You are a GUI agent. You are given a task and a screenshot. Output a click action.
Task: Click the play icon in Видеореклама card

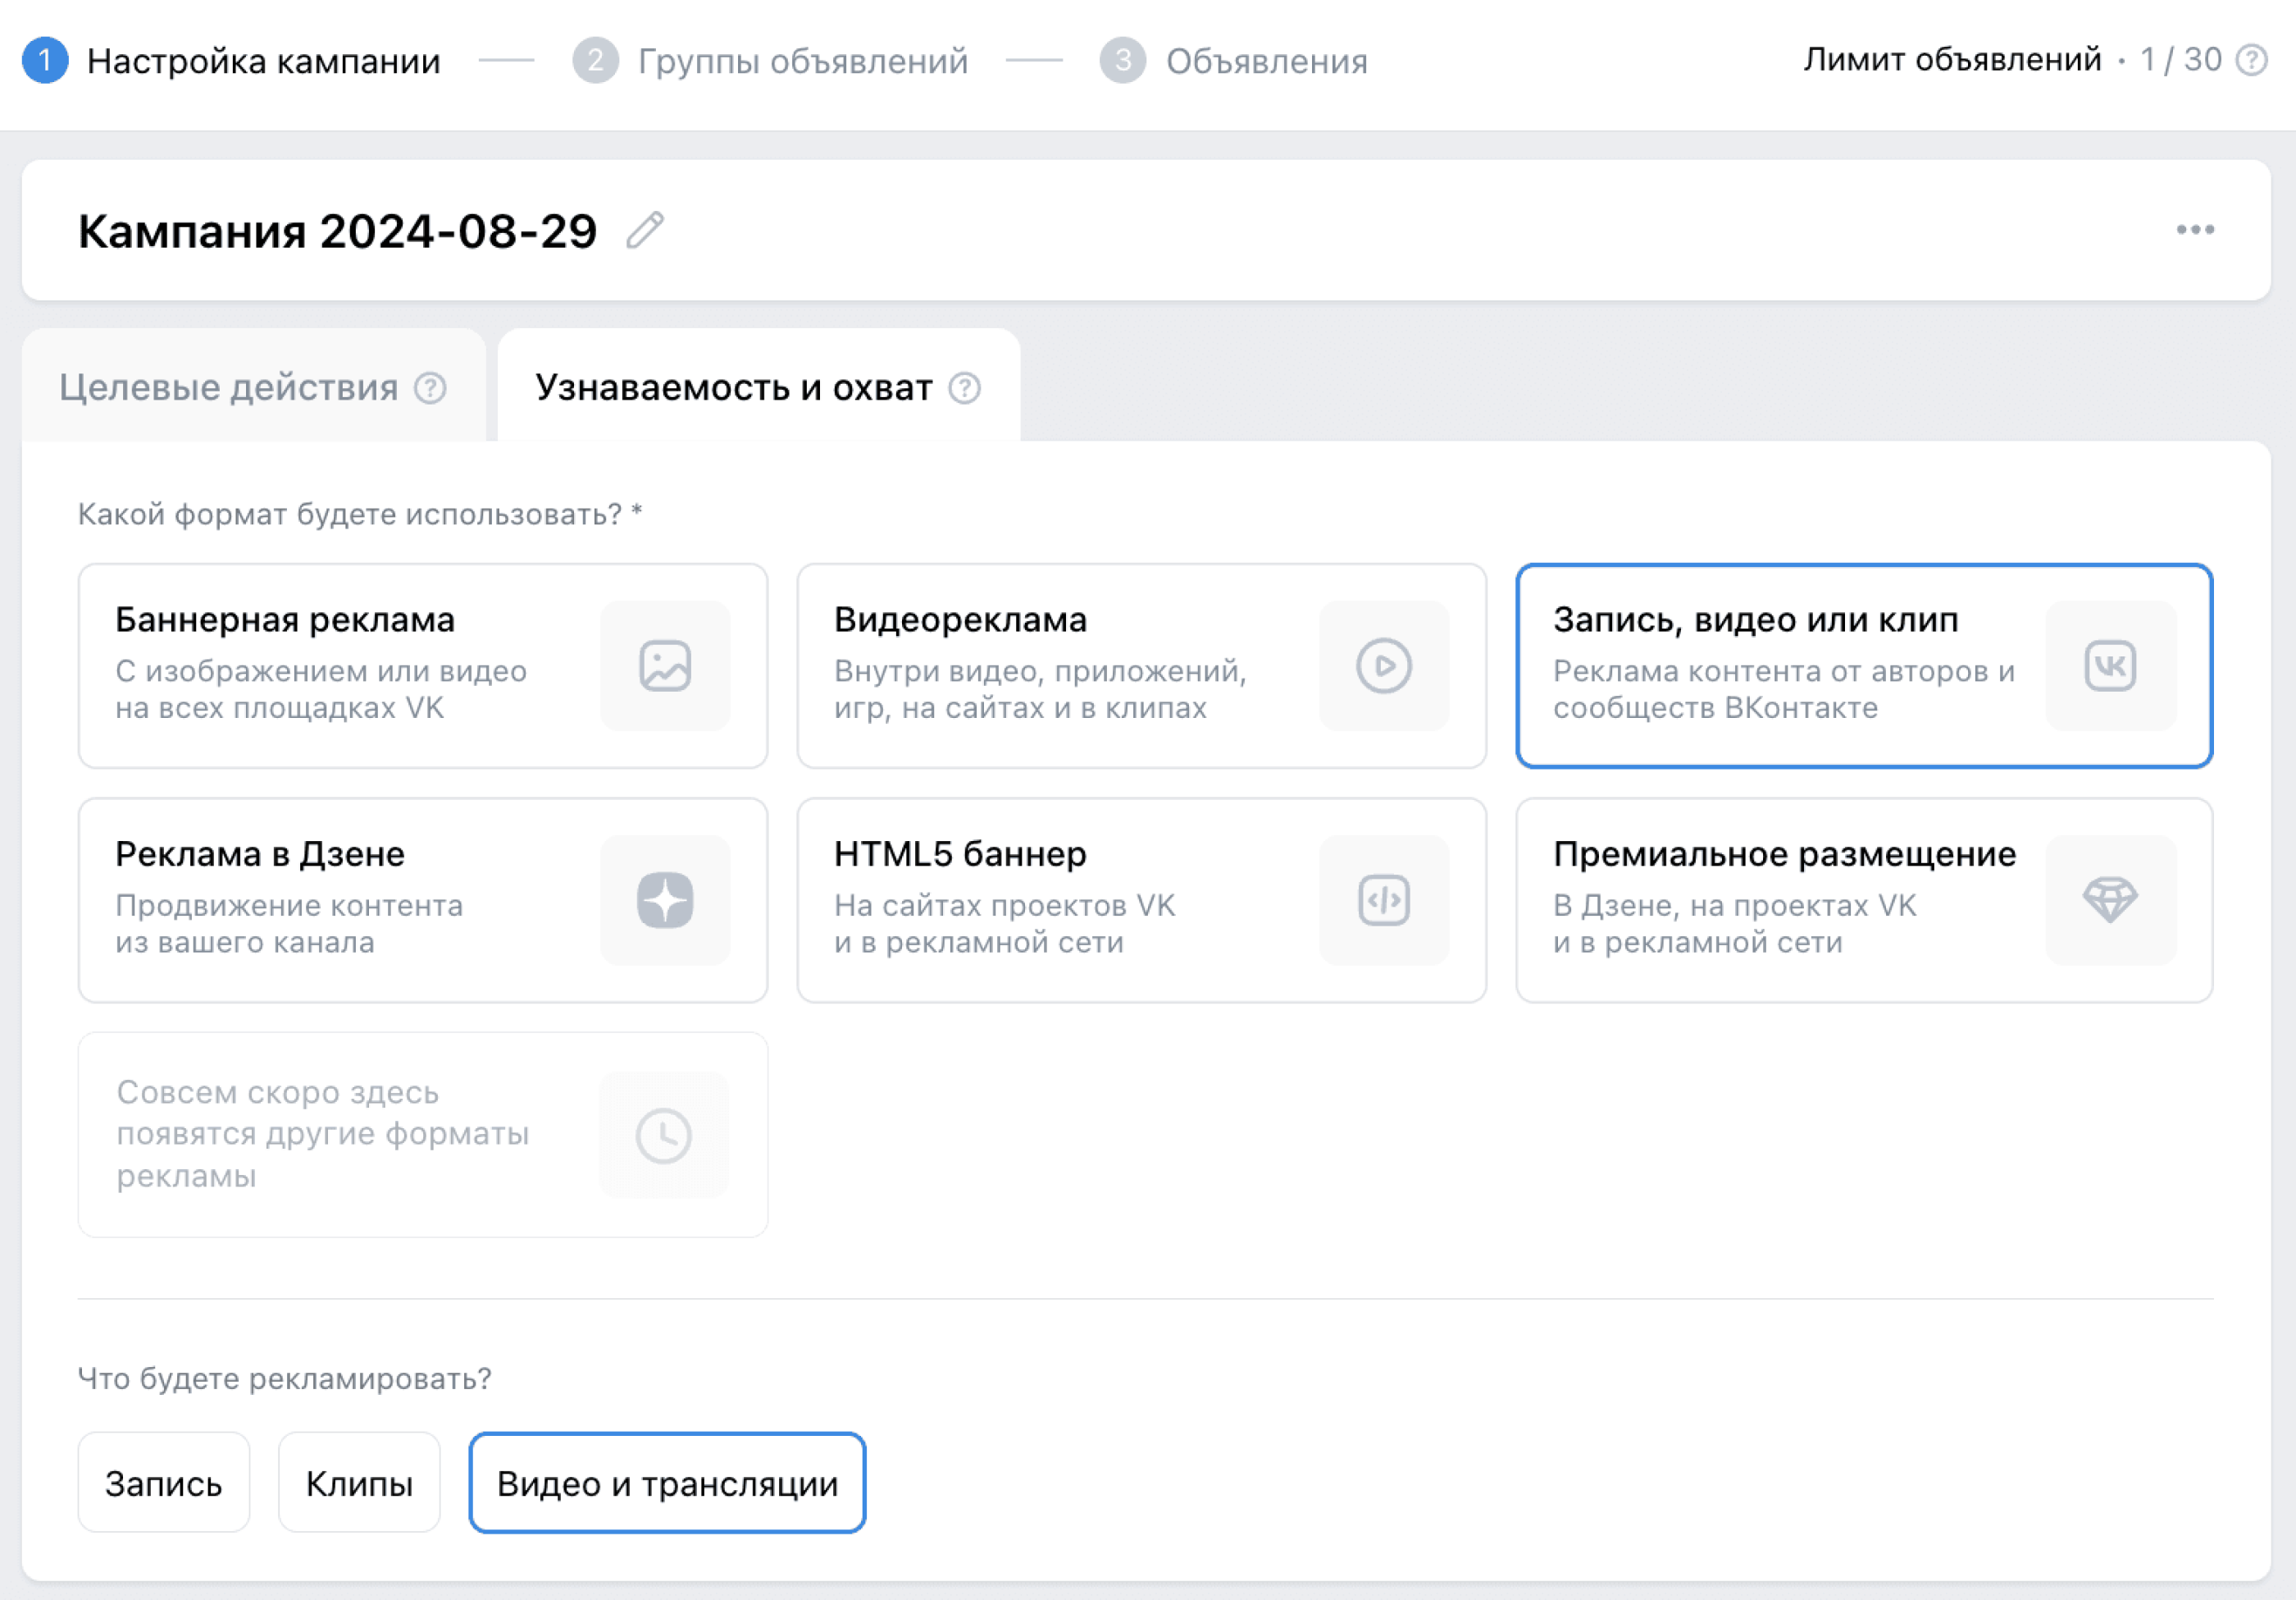tap(1384, 665)
